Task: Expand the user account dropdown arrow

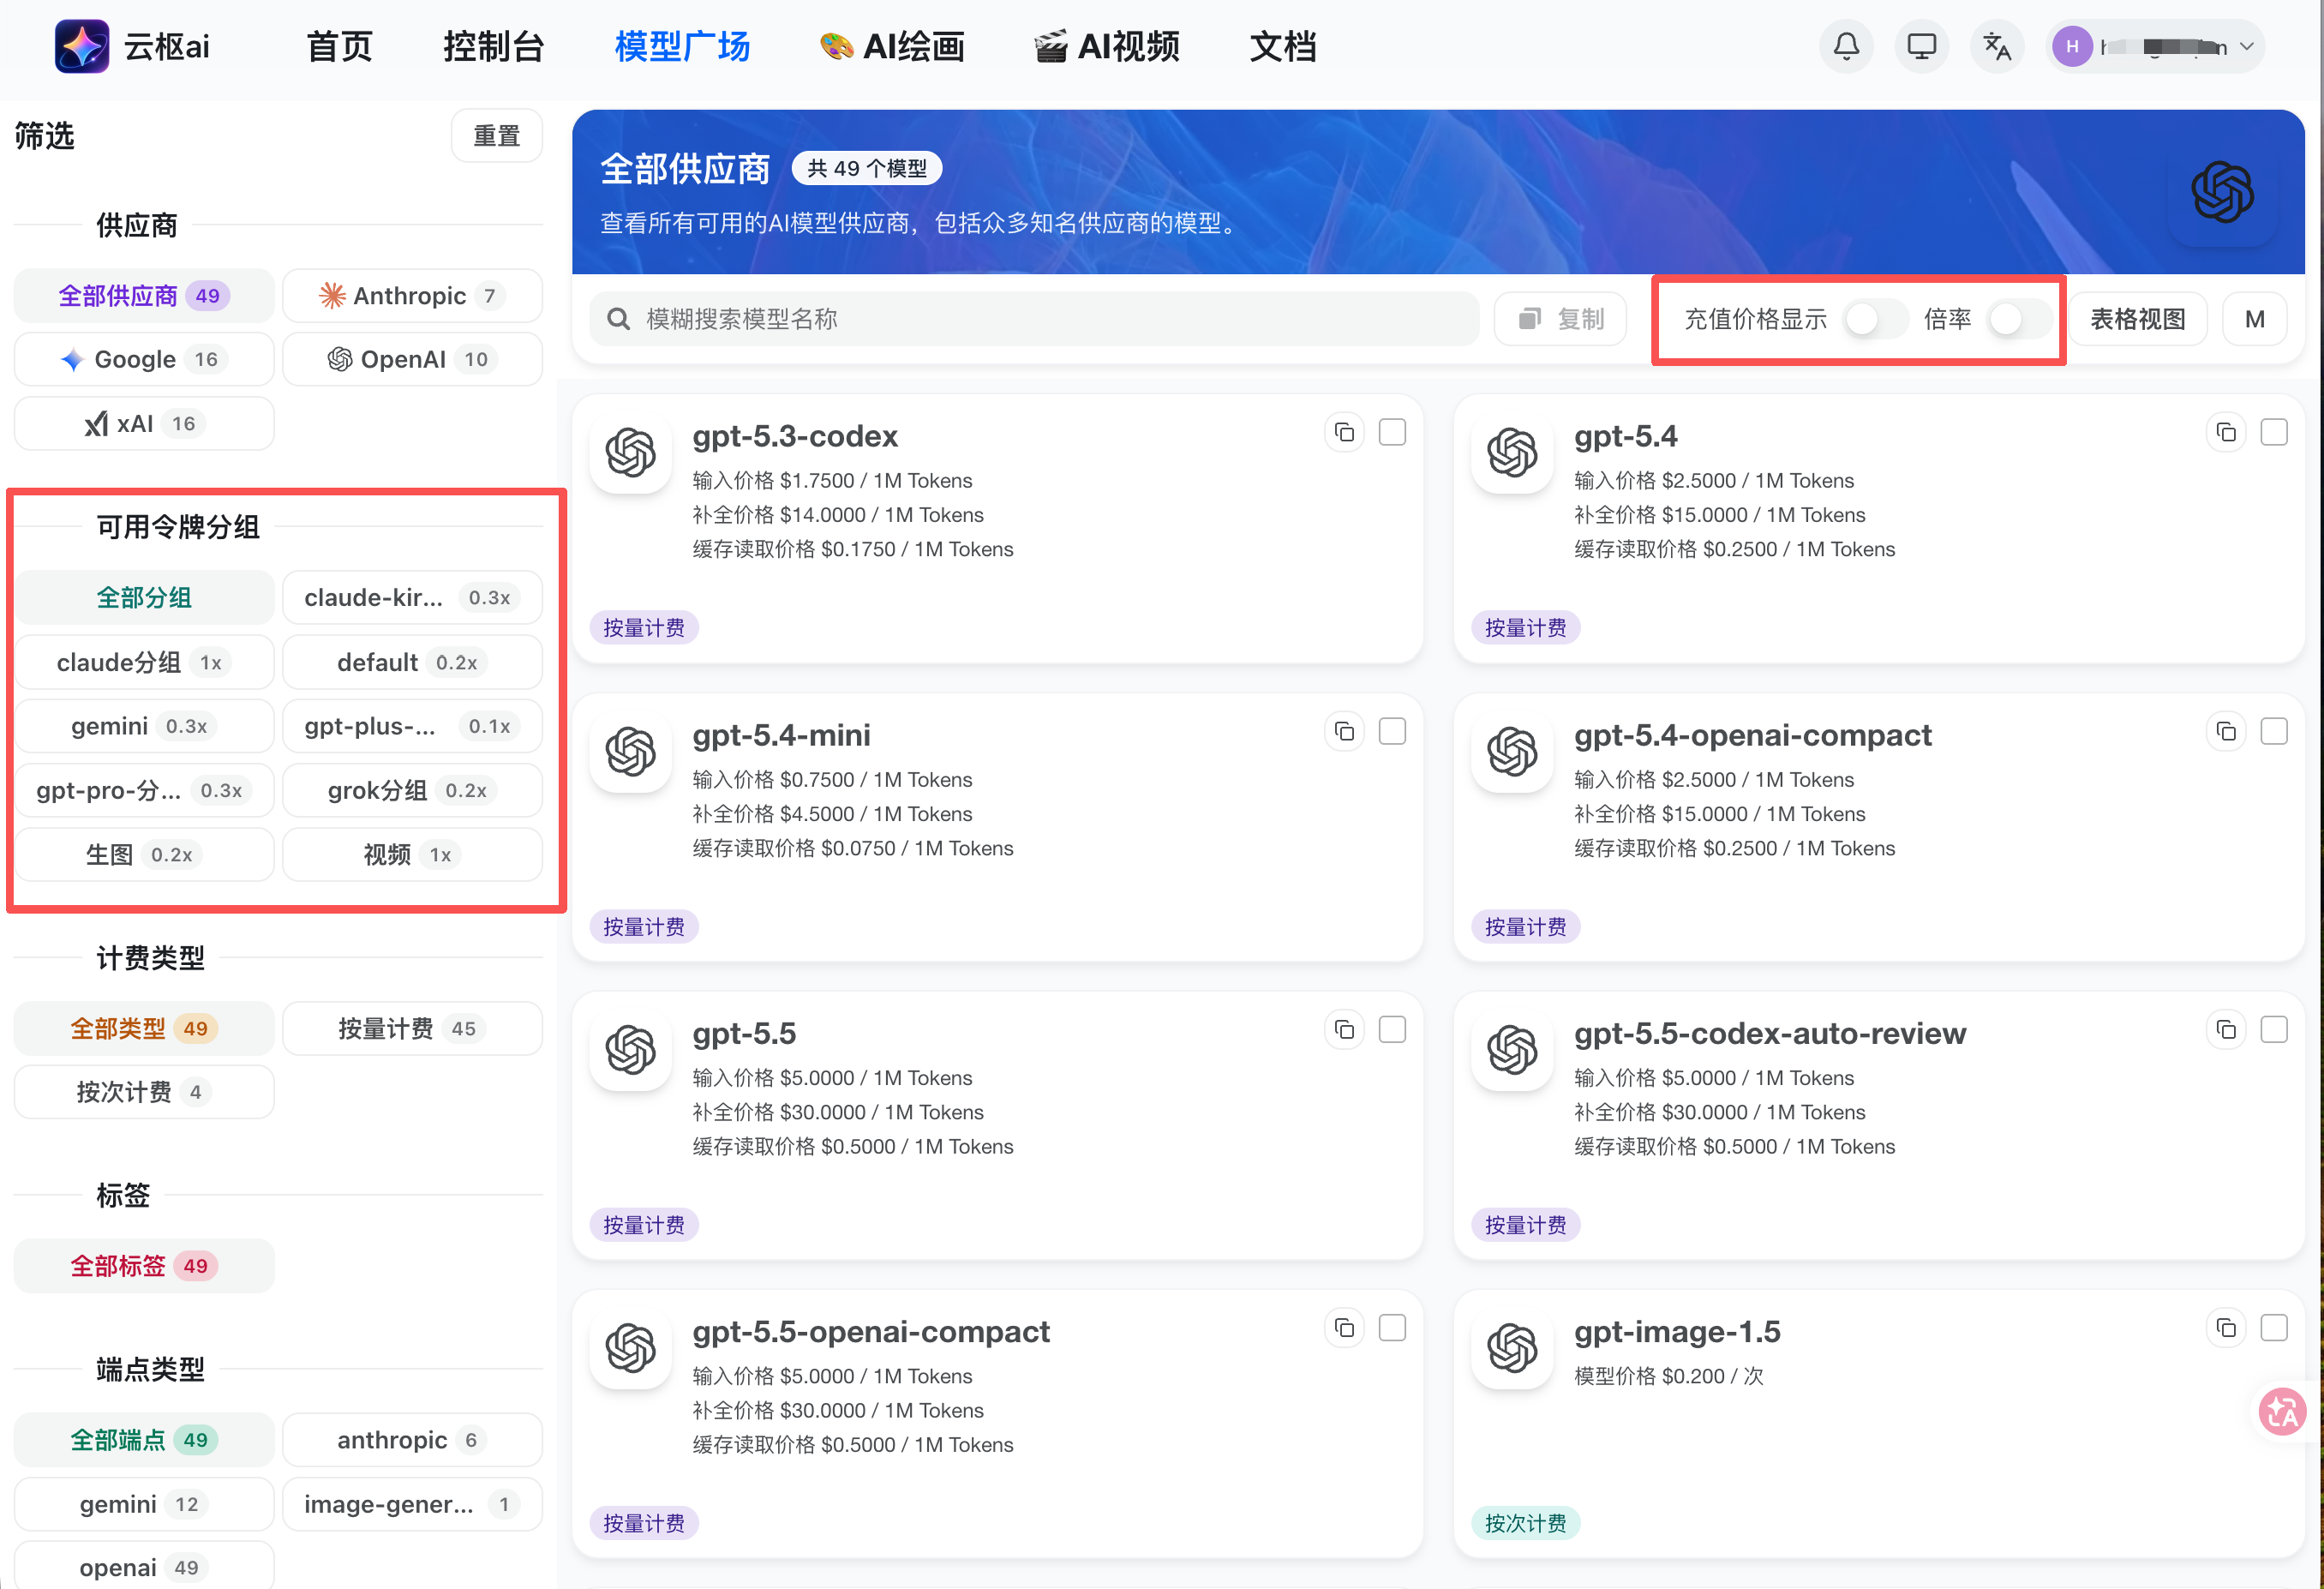Action: 2246,47
